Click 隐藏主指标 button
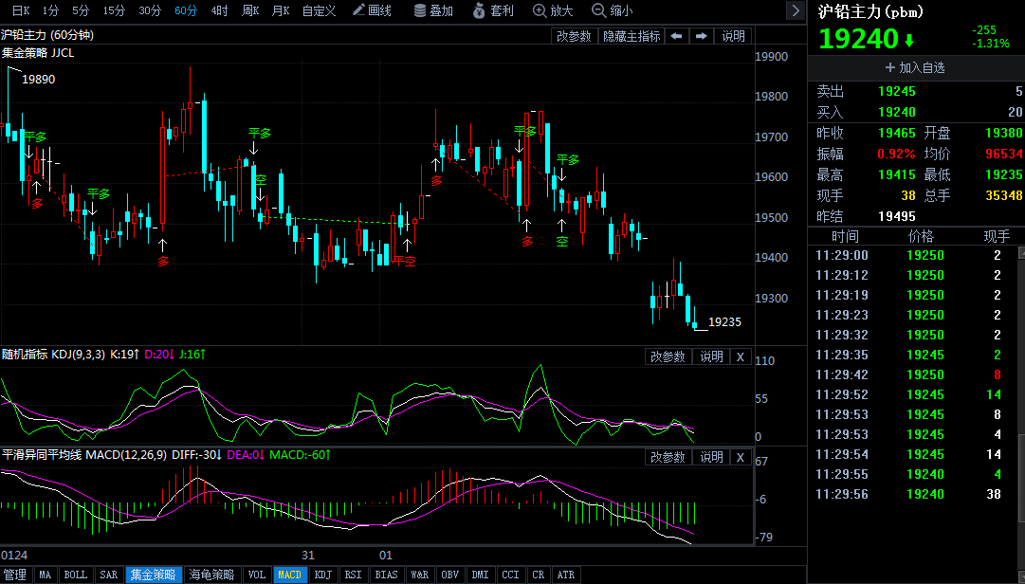This screenshot has height=584, width=1025. point(631,36)
